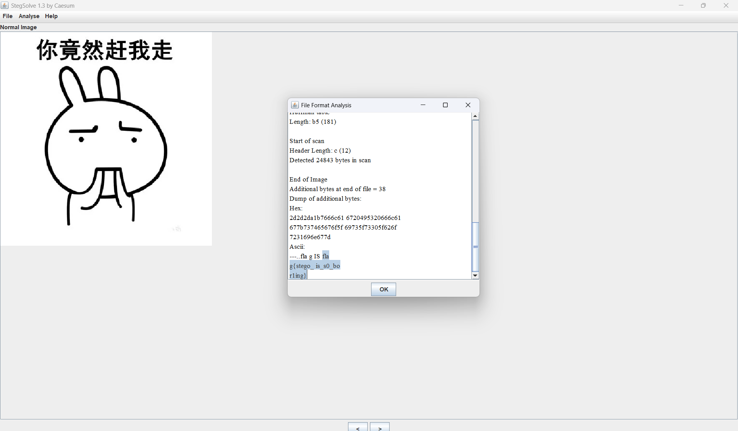This screenshot has height=431, width=738.
Task: Click the 'r1ing}' line
Action: point(298,276)
